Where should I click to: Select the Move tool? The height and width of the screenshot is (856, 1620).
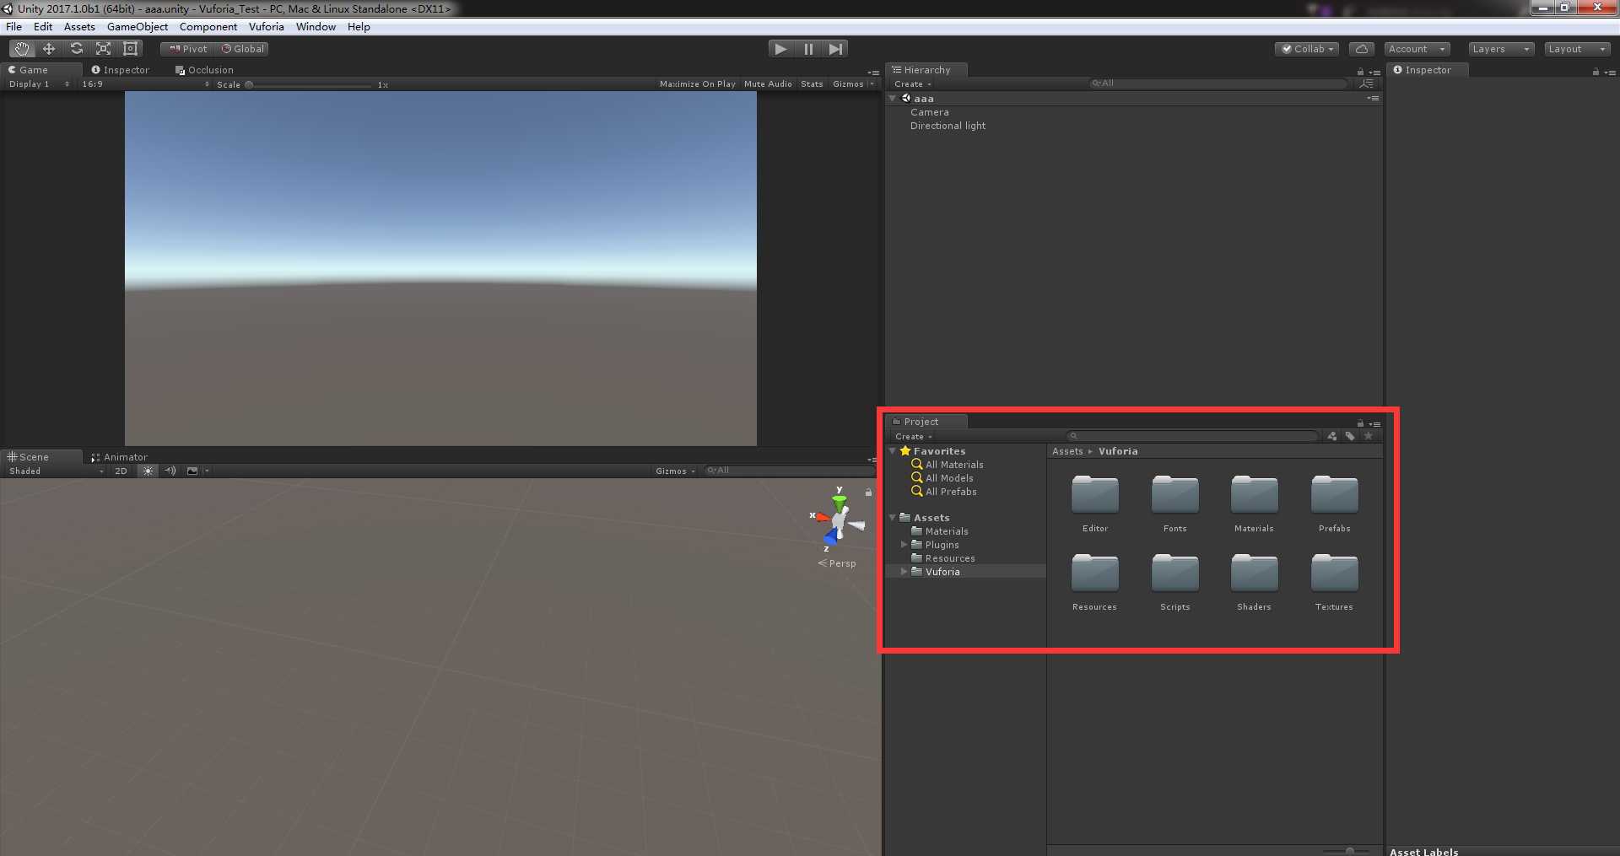point(49,49)
